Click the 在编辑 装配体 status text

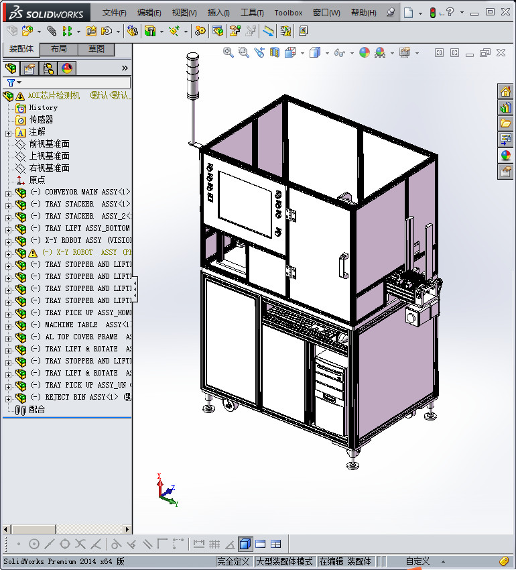point(345,561)
